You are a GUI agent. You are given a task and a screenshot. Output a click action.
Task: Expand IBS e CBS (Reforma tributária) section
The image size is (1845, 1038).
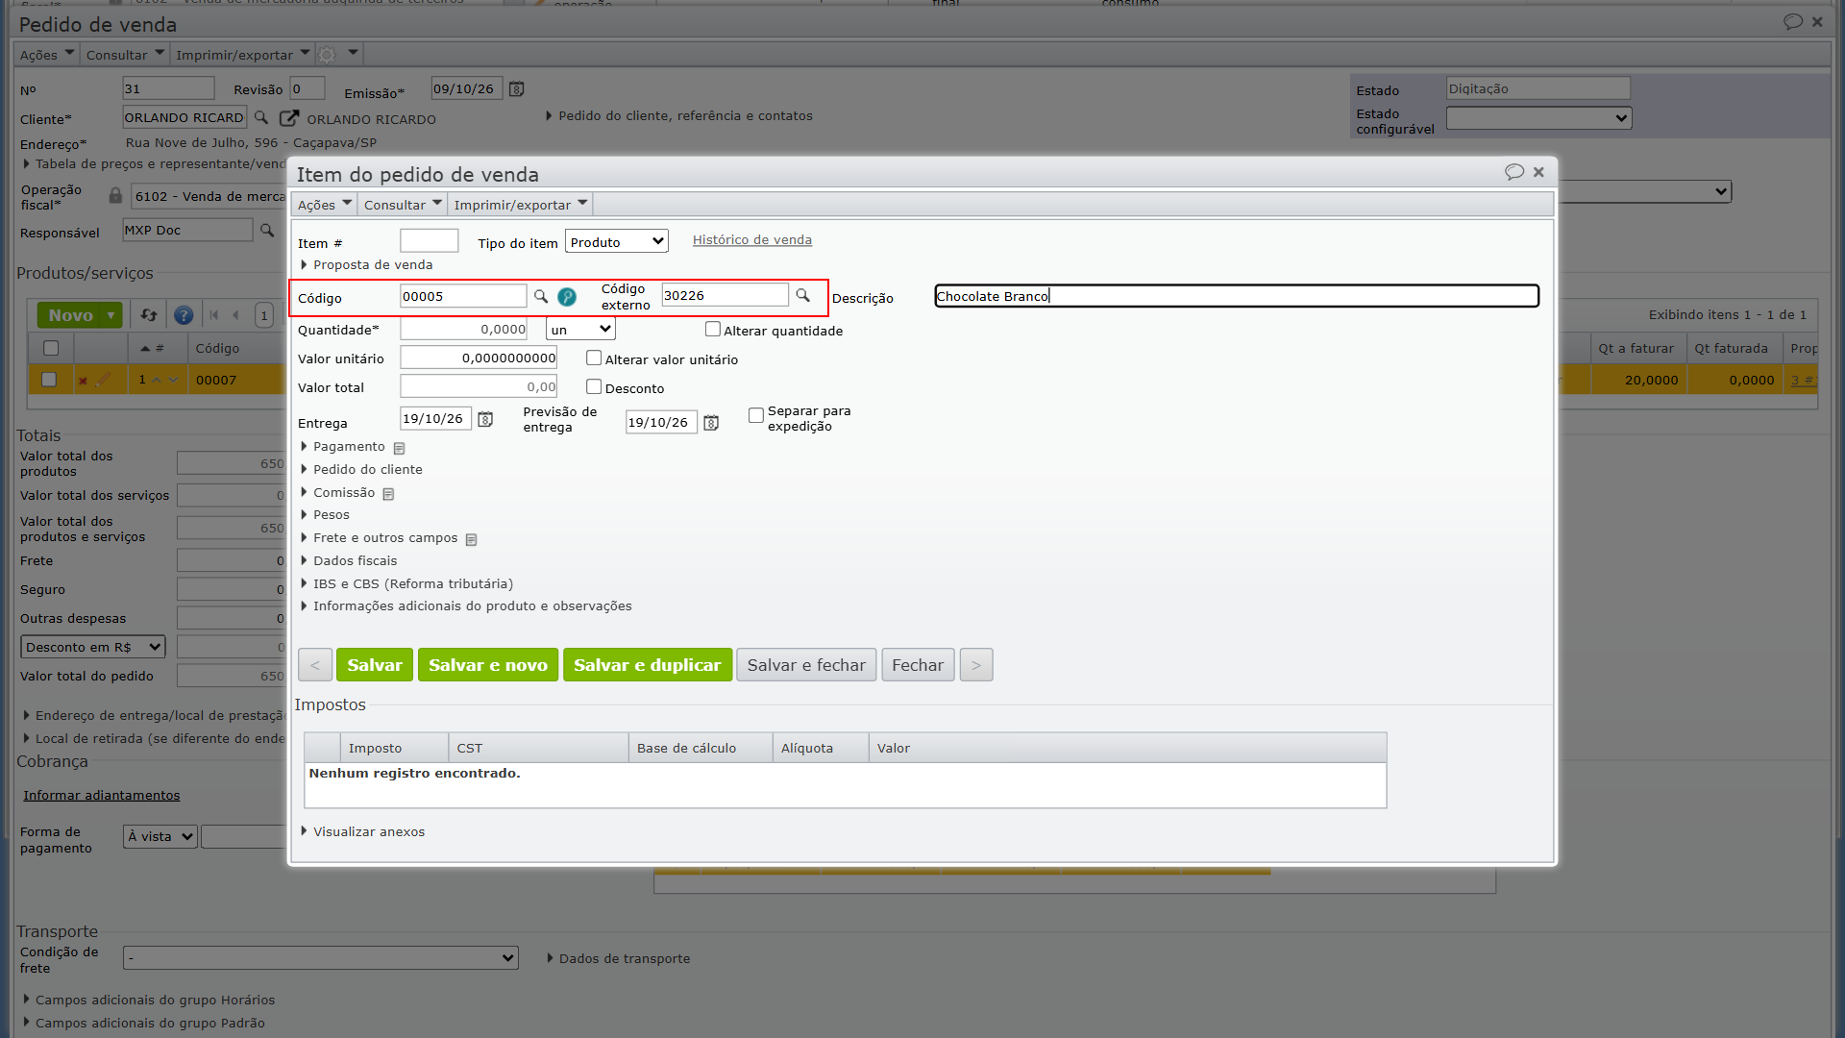(412, 584)
